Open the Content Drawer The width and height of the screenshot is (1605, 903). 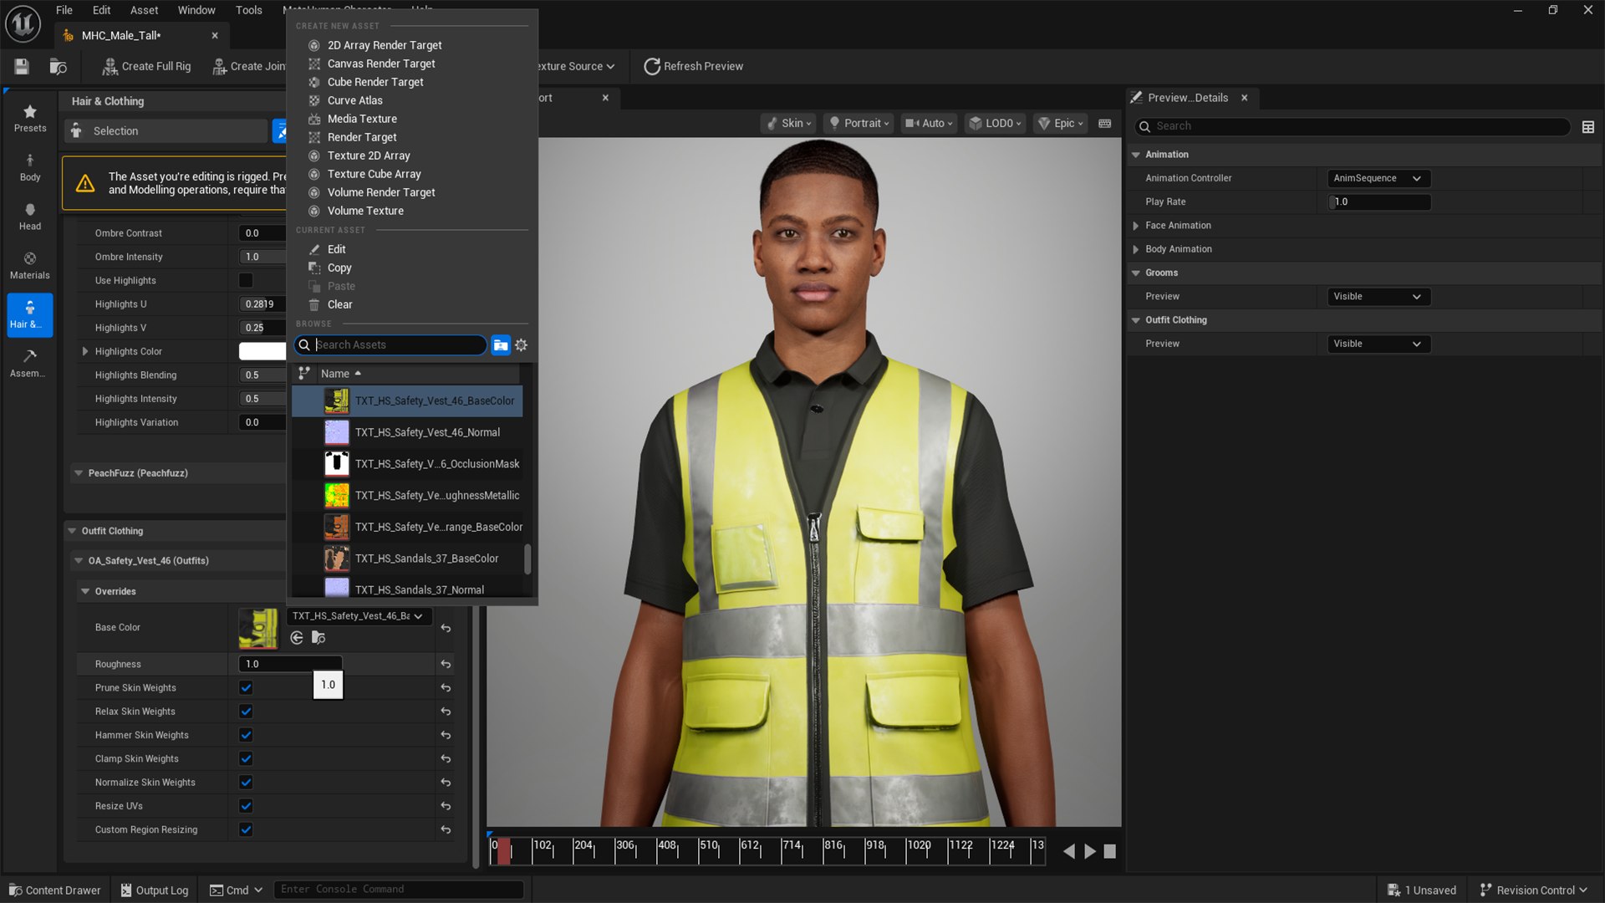[54, 890]
